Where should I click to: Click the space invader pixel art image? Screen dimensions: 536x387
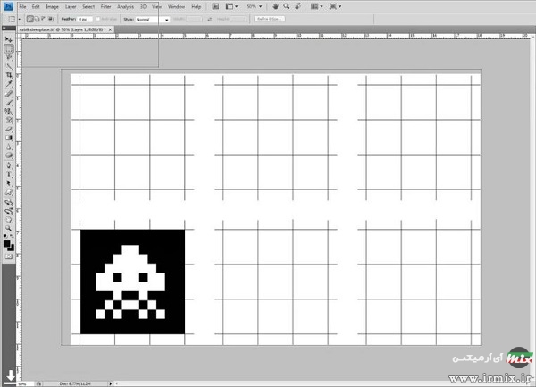(132, 282)
